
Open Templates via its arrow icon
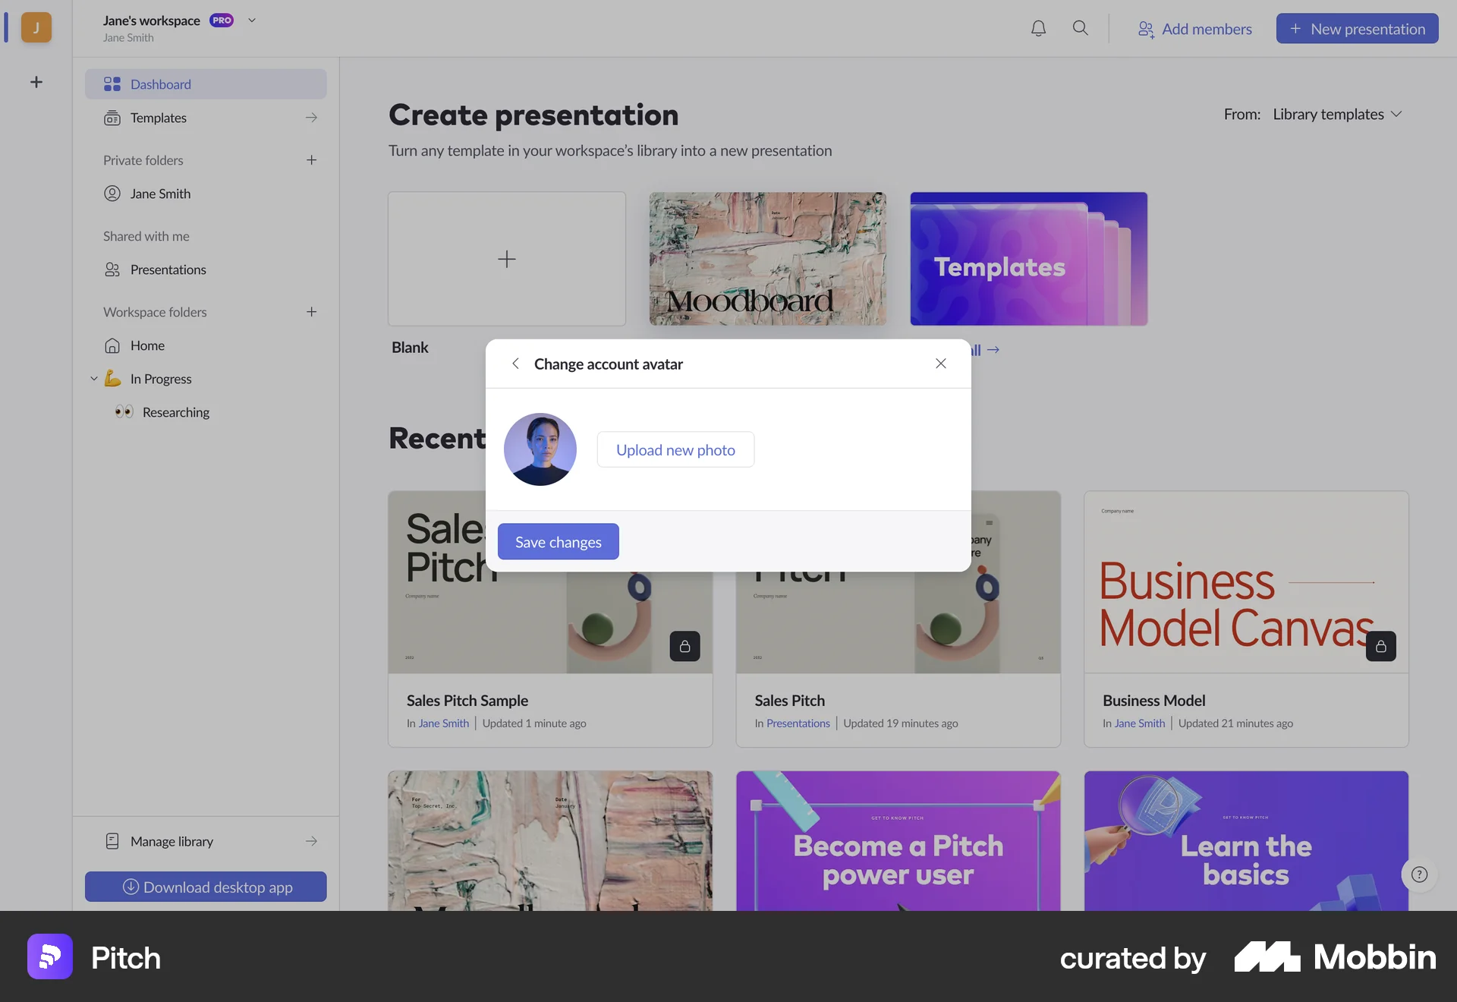tap(311, 118)
